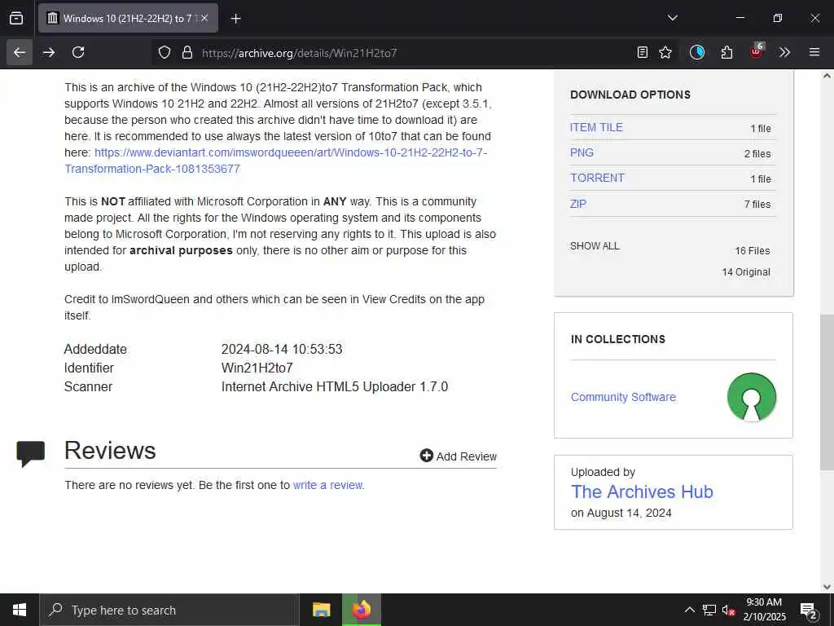Image resolution: width=834 pixels, height=626 pixels.
Task: Open File Explorer from taskbar
Action: tap(321, 610)
